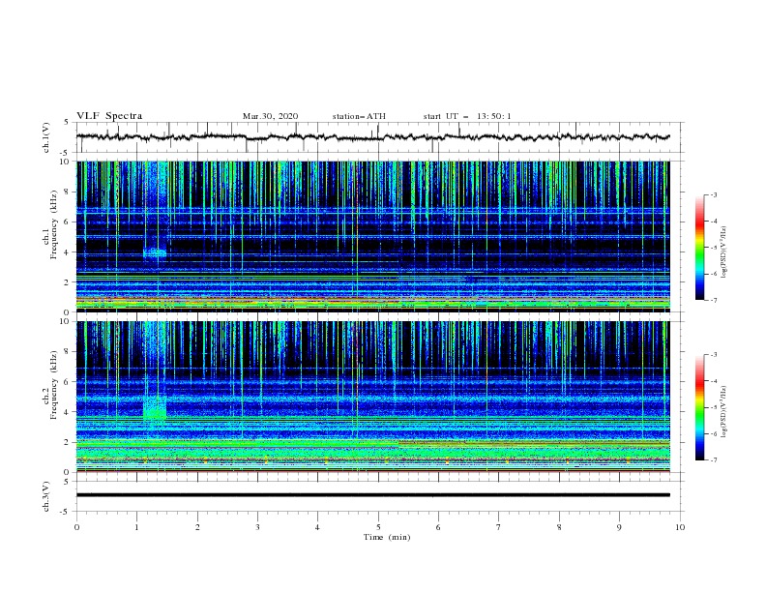Click the "8" kHz tick on ch.1 frequency axis
766x592 pixels.
pyautogui.click(x=68, y=192)
